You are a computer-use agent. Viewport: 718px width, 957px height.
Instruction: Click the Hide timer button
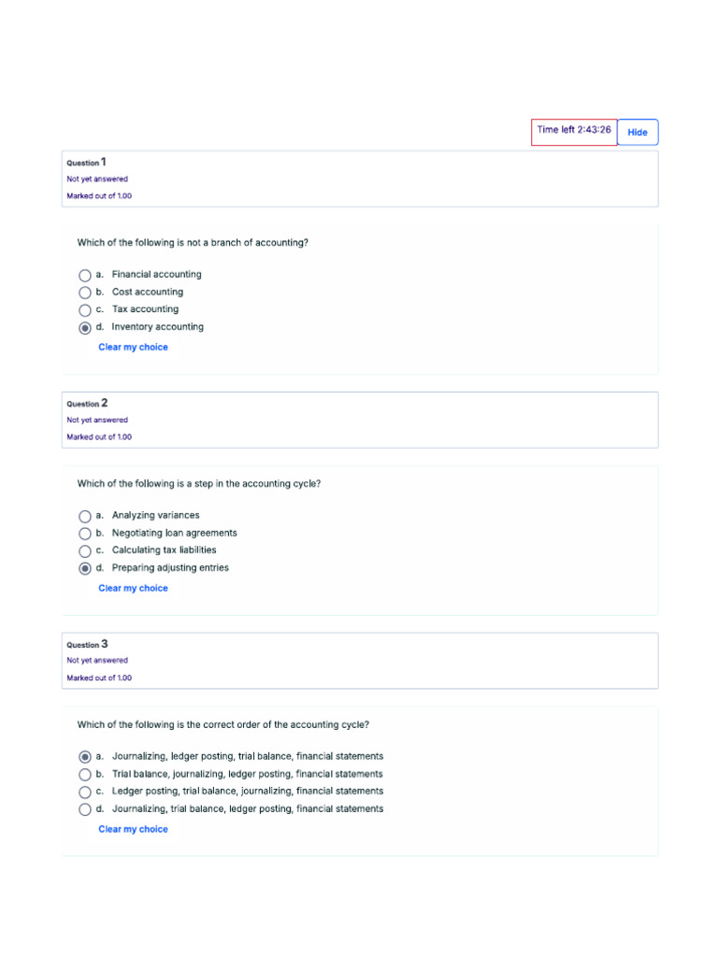638,133
